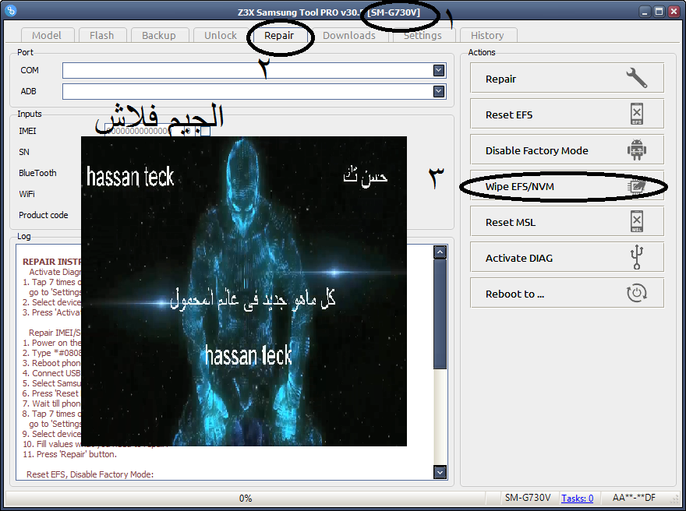Click Activate DIAG button text
The width and height of the screenshot is (686, 511).
(519, 259)
